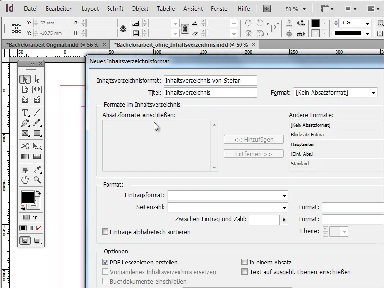Select the Note tool
The width and height of the screenshot is (384, 288).
[x=25, y=169]
